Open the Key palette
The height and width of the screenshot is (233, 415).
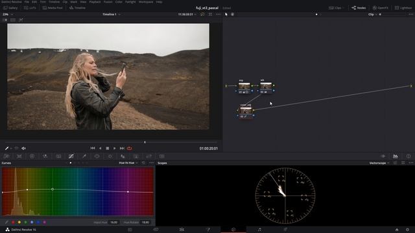coord(136,156)
